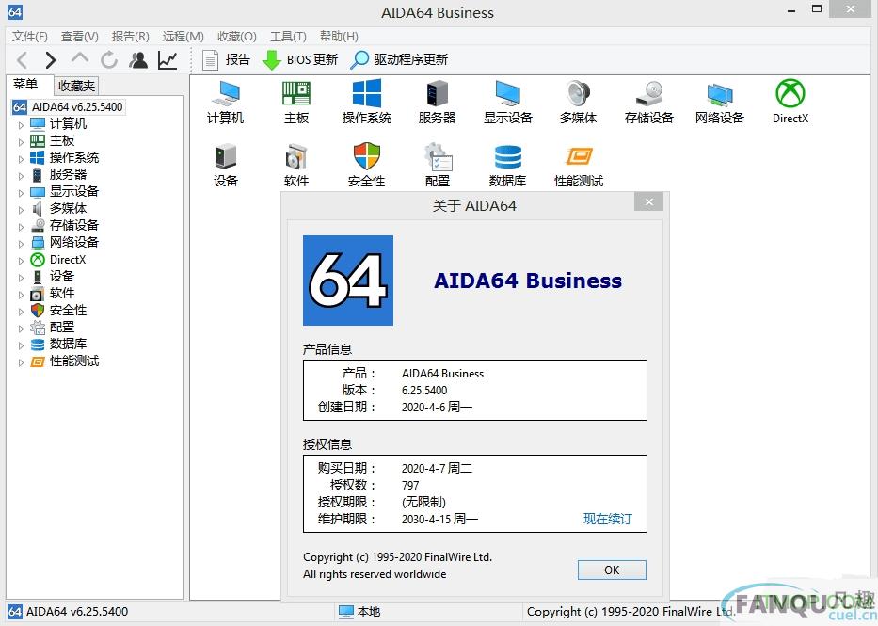Screen dimensions: 878x626
Task: Click the 授权期限 value (无限制)
Action: [x=423, y=503]
